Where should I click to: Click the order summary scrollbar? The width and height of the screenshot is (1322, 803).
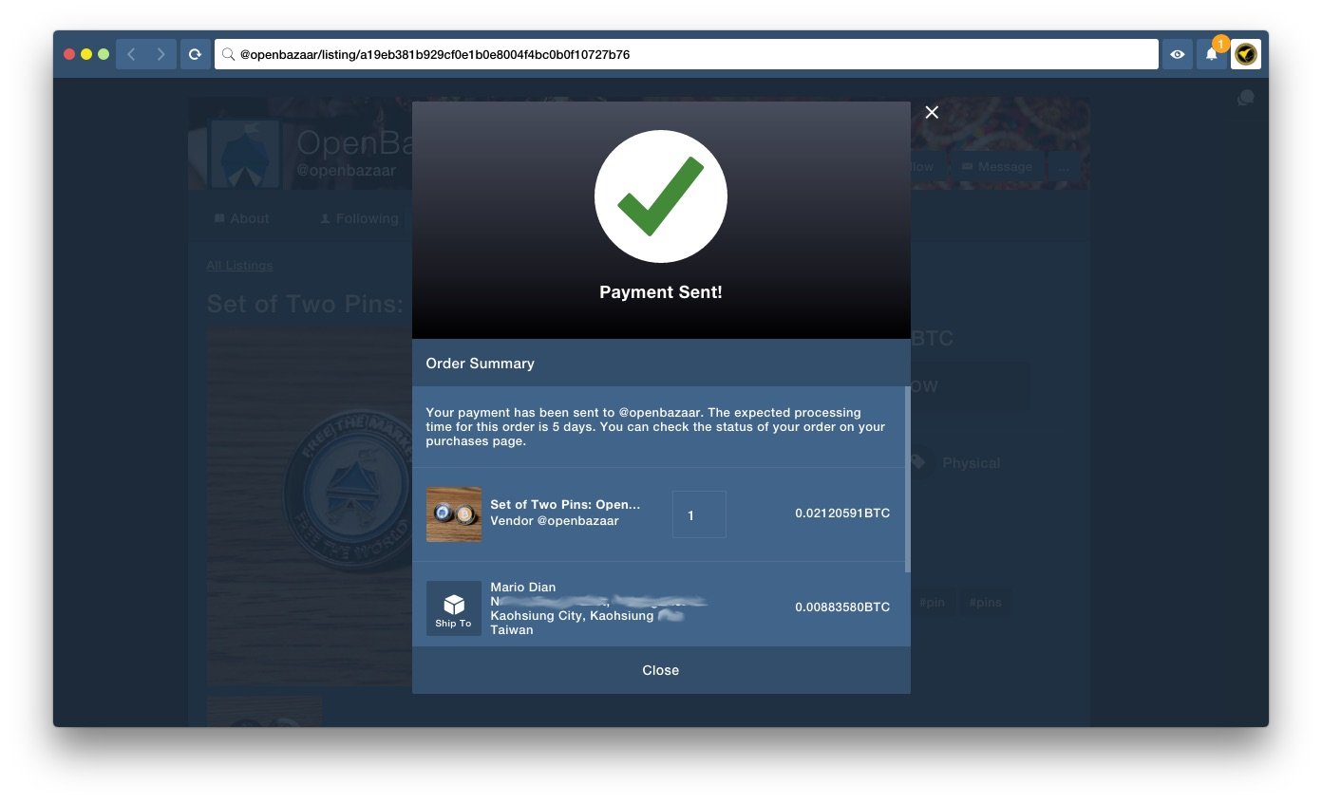(908, 479)
